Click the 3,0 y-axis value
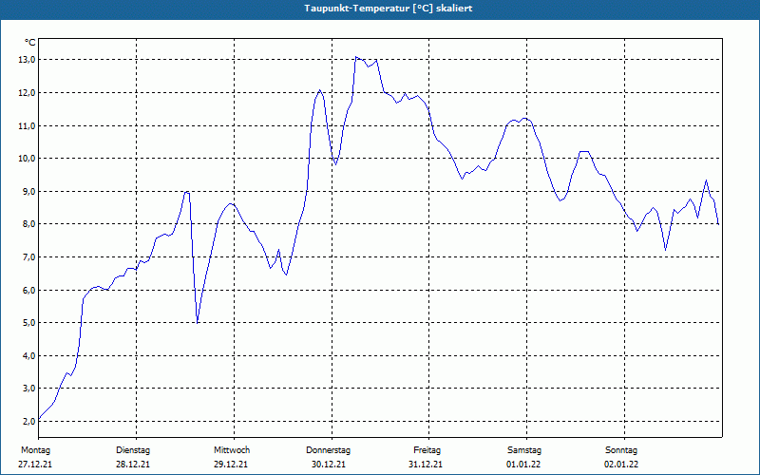Screen dimensions: 760x475 coord(29,389)
